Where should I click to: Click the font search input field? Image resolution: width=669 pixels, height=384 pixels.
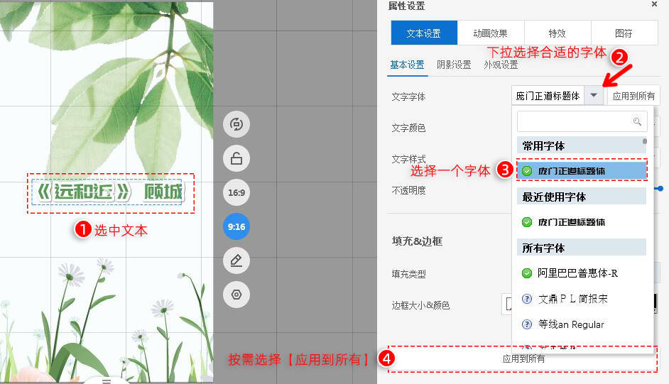click(x=574, y=122)
